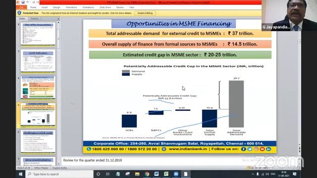Switch to the Slides pane tab

pyautogui.click(x=22, y=19)
